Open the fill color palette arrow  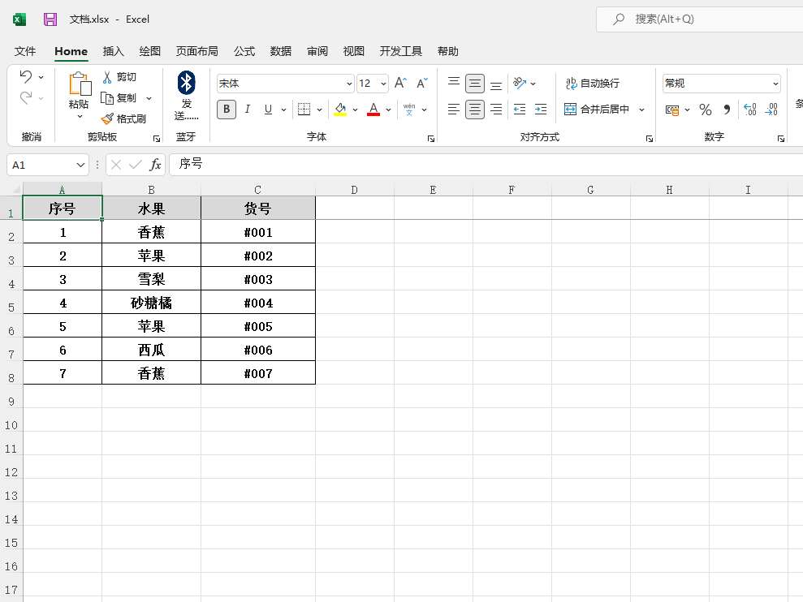click(355, 110)
